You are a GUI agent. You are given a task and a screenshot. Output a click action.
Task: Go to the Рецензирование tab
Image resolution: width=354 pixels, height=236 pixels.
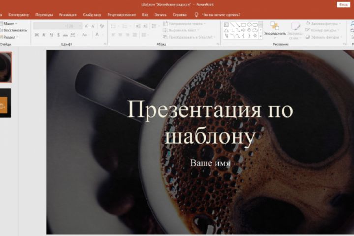(x=121, y=15)
